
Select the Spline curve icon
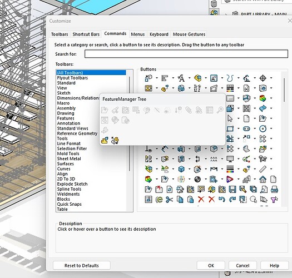pos(230,78)
